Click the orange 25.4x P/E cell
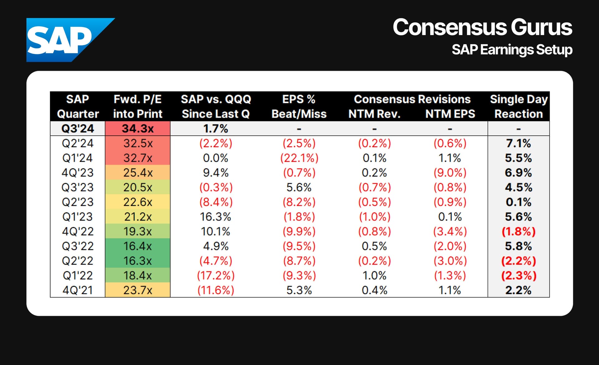 click(138, 173)
